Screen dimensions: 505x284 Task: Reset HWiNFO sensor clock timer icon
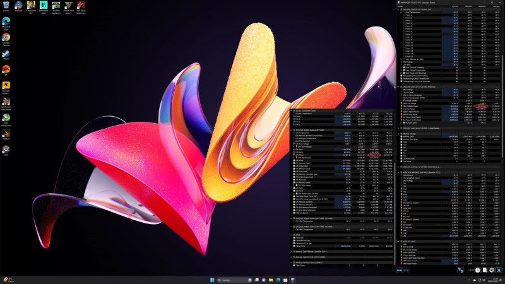tap(478, 271)
